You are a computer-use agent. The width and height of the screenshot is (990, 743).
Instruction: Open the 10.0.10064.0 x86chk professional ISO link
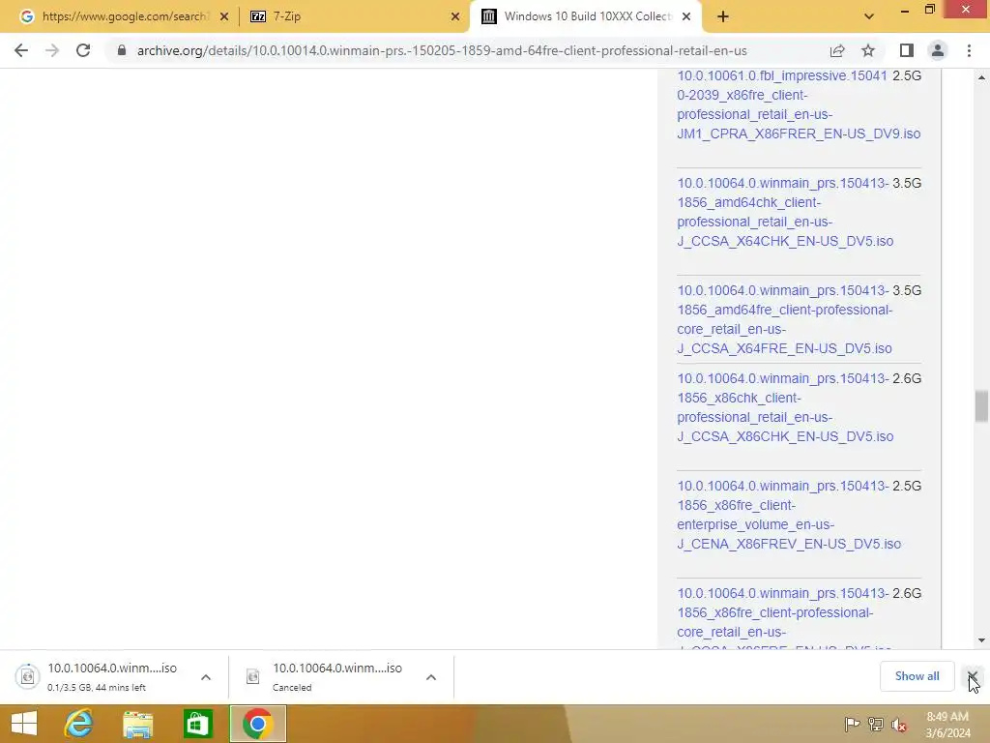coord(785,407)
